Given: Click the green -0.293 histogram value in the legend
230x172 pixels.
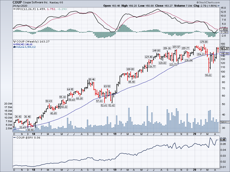Looking at the screenshot, I should pyautogui.click(x=62, y=9).
